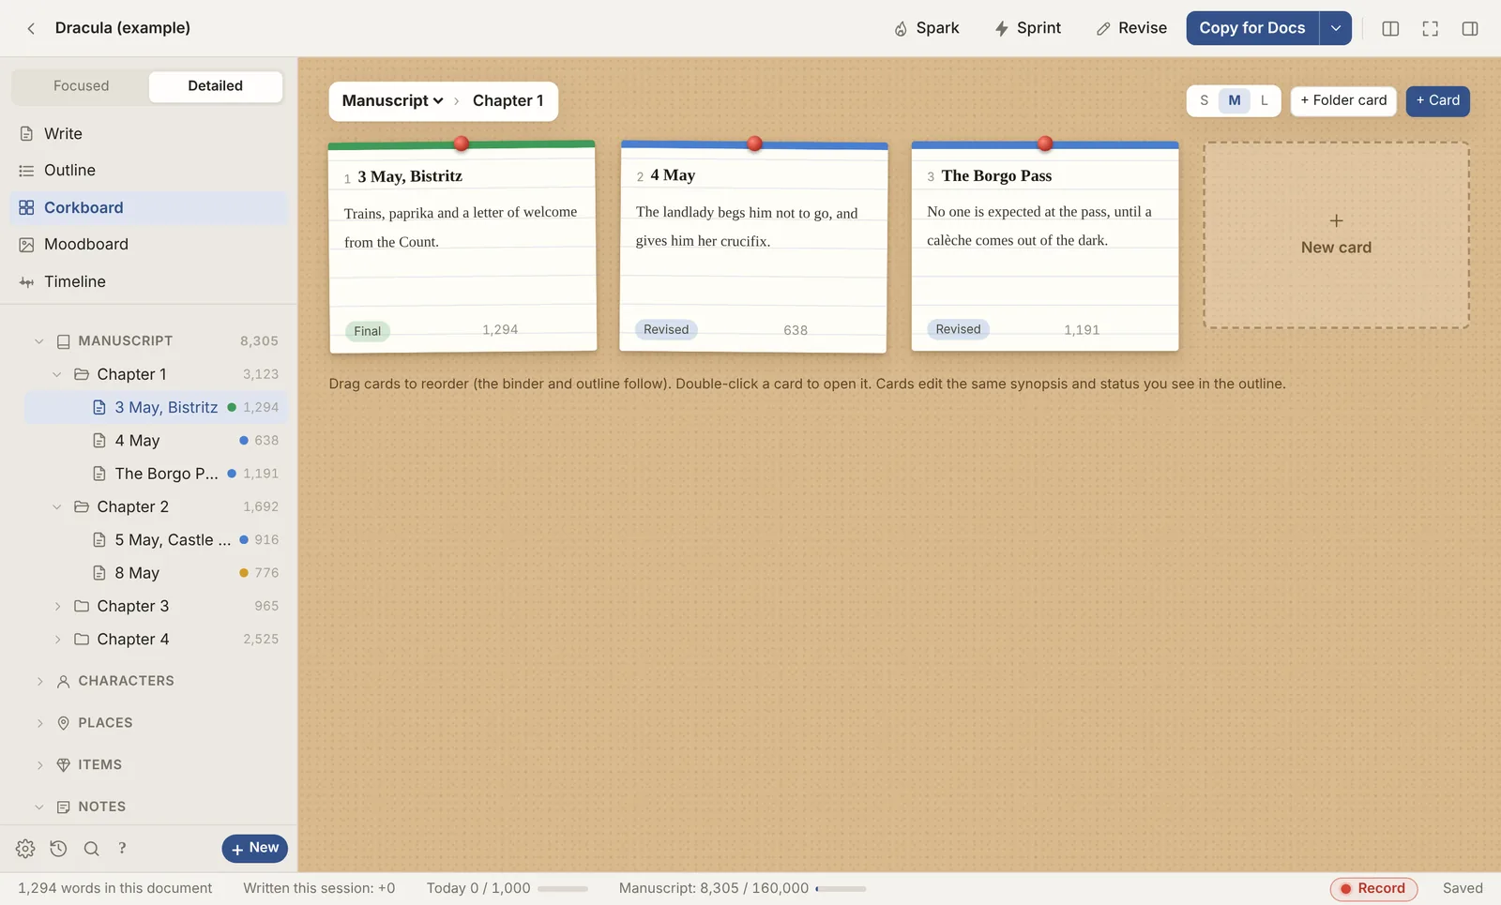
Task: Click the 8 May document icon
Action: pos(99,573)
